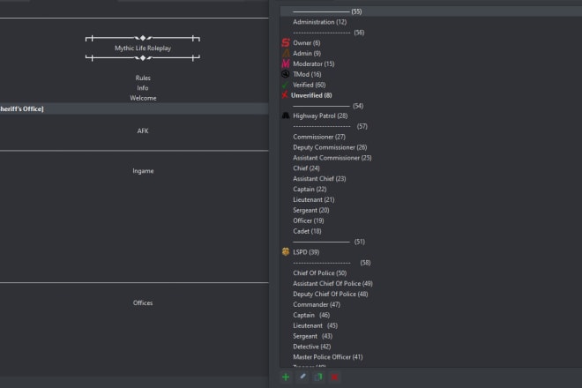The height and width of the screenshot is (388, 582).
Task: Click the Highway Patrol group icon
Action: 286,116
